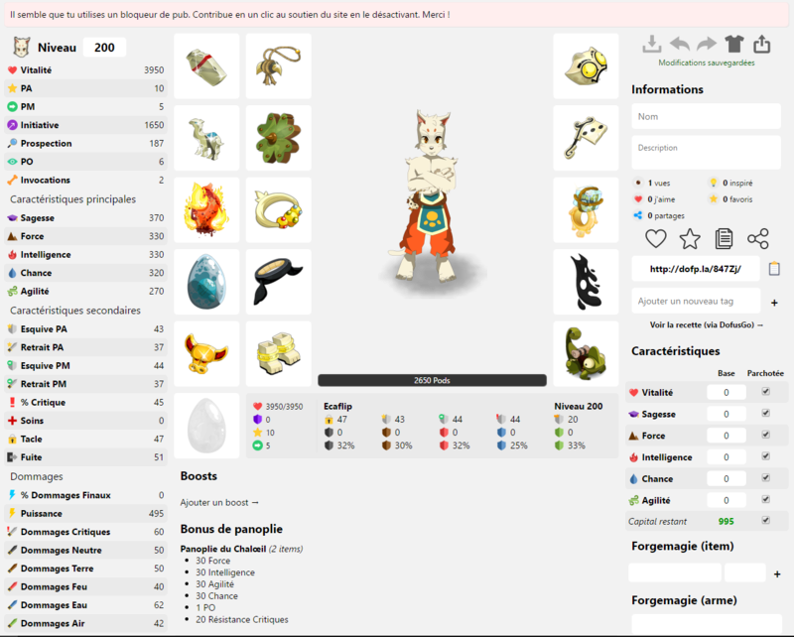Edit the Vitalité base value field
Image resolution: width=794 pixels, height=637 pixels.
[727, 393]
